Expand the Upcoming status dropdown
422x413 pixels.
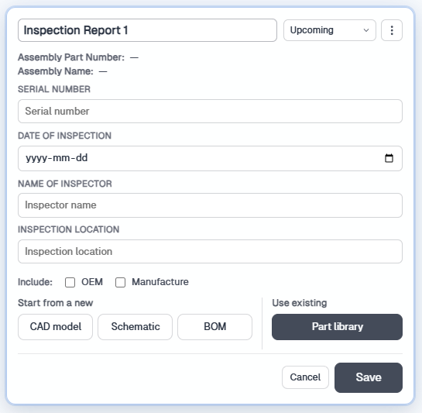click(329, 30)
